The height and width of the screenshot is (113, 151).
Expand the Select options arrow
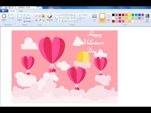(20, 22)
